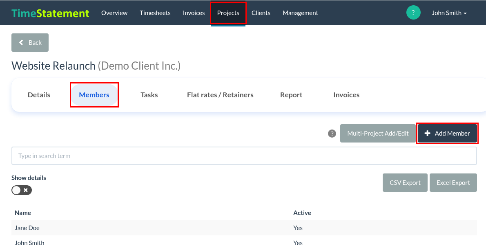Go to Timesheets in the navigation
The width and height of the screenshot is (486, 250).
pos(155,13)
